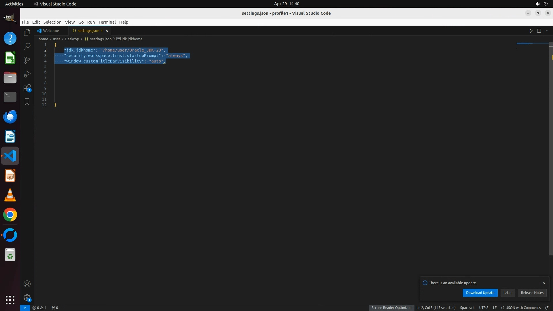Open the Source Control view

(x=27, y=60)
